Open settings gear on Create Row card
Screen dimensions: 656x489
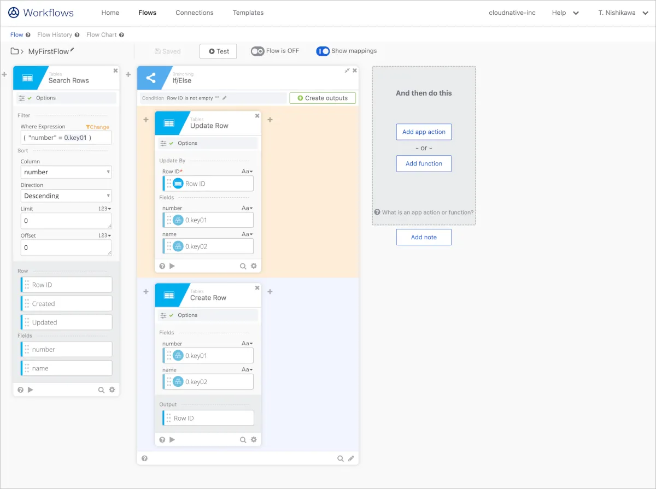(254, 439)
